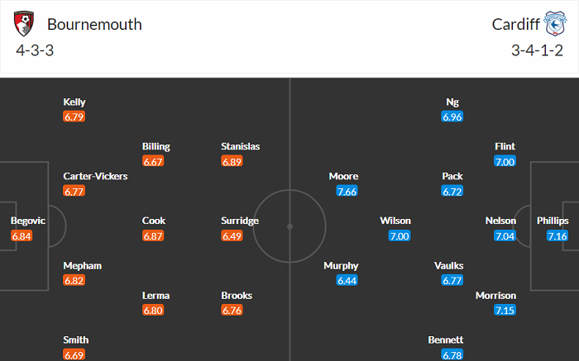Open Flint's player details
The image size is (579, 361).
(x=505, y=146)
